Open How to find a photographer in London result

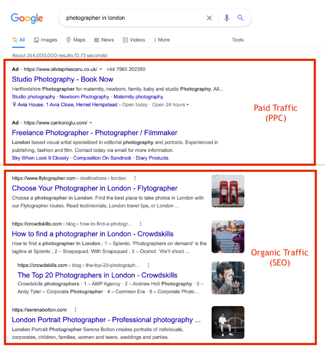93,234
